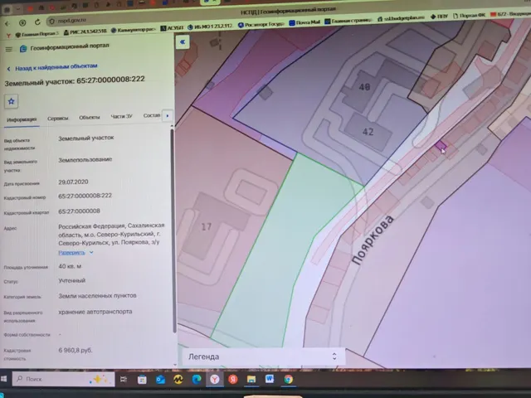Click the date value 29.07.2020
The width and height of the screenshot is (531, 398).
click(73, 182)
